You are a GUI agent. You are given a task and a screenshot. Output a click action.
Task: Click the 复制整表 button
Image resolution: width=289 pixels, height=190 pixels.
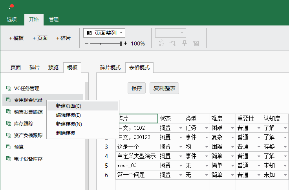[x=164, y=88]
